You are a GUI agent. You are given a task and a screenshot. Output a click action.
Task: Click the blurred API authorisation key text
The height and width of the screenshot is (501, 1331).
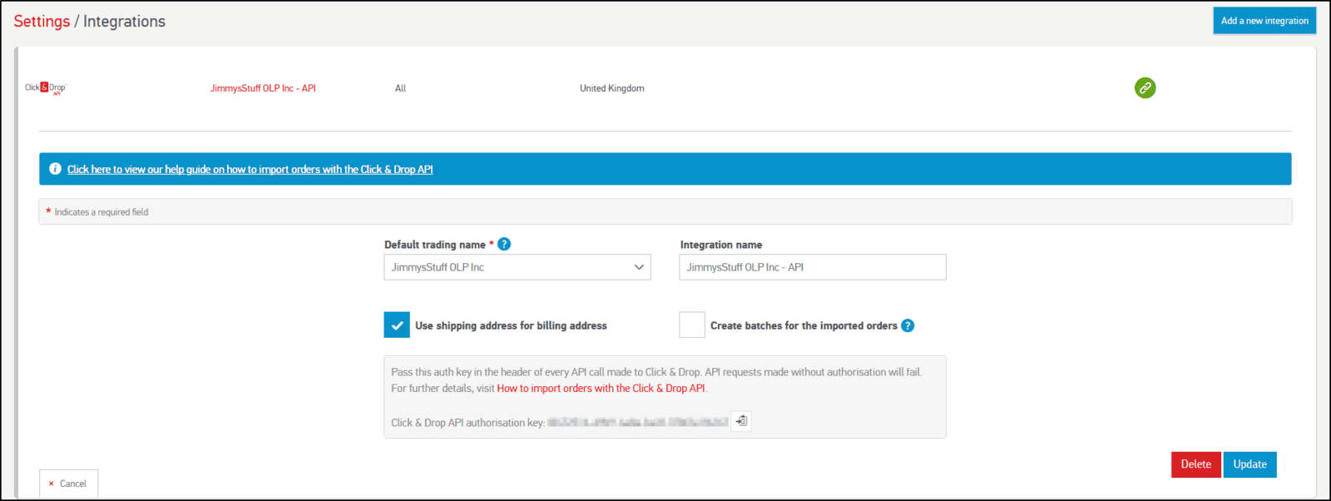click(x=637, y=423)
